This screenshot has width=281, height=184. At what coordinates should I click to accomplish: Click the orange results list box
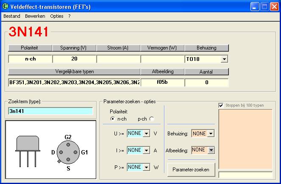[246, 139]
